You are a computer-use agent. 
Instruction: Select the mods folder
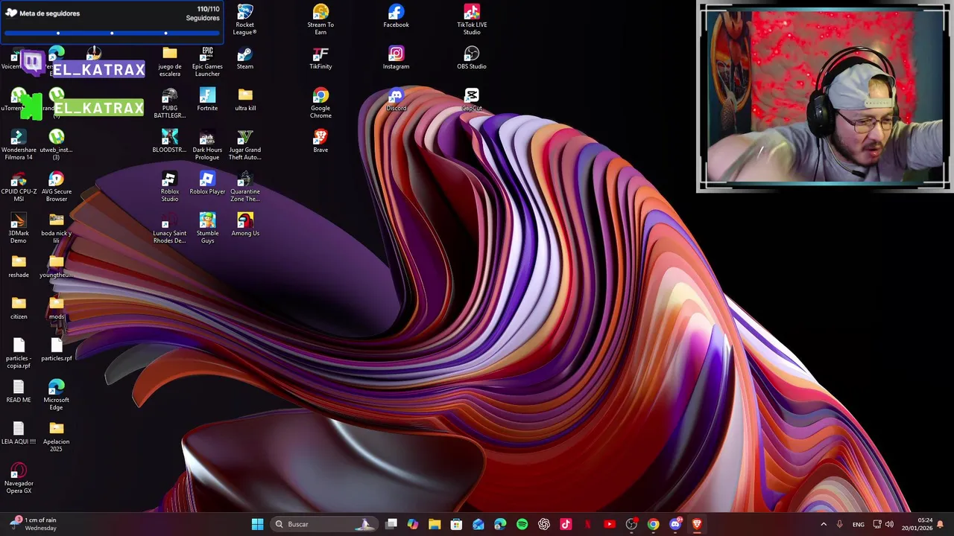tap(56, 308)
